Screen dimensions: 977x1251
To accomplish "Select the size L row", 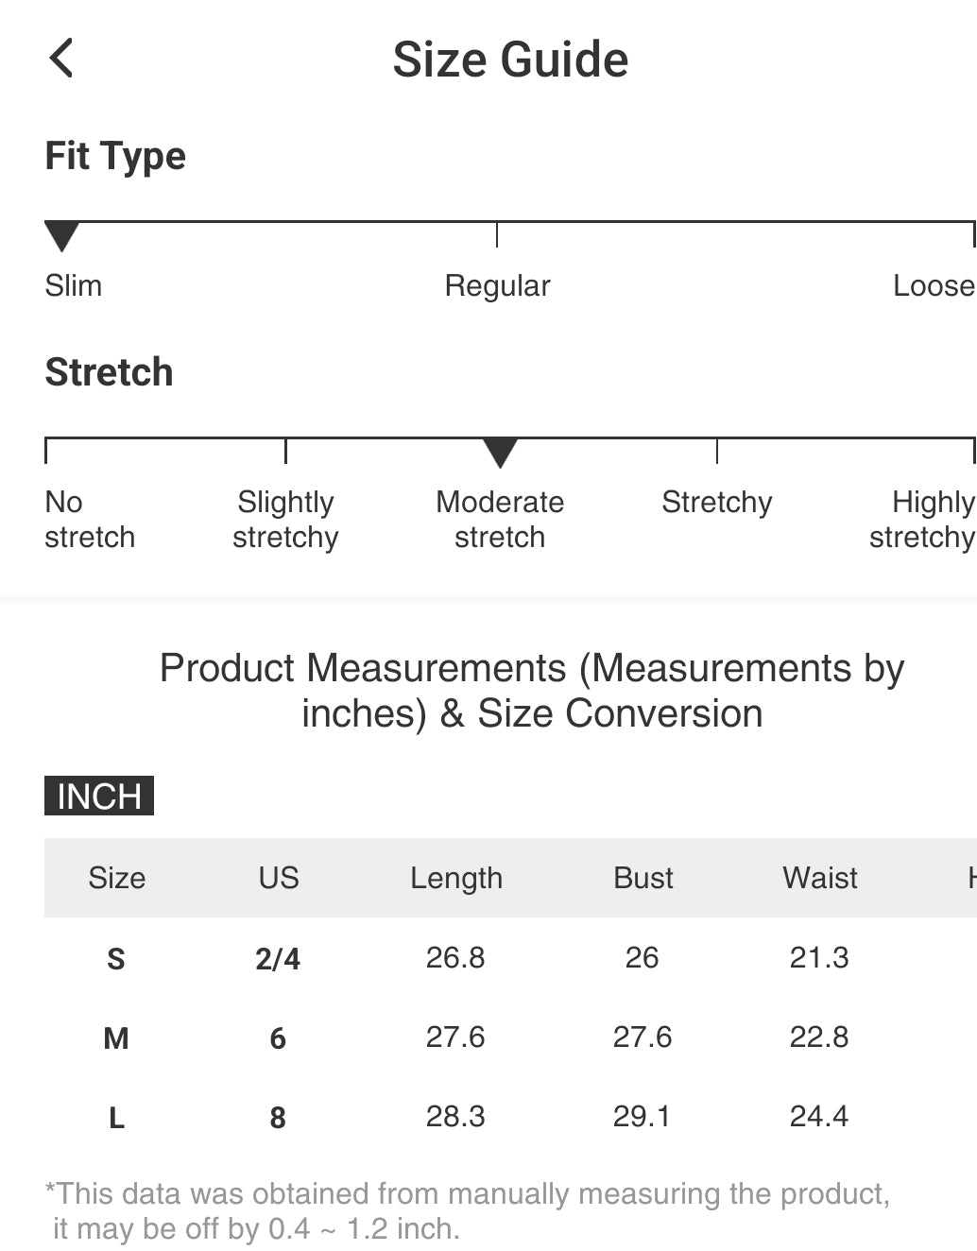I will 116,1118.
